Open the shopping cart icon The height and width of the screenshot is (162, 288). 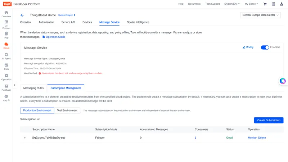tap(265, 4)
